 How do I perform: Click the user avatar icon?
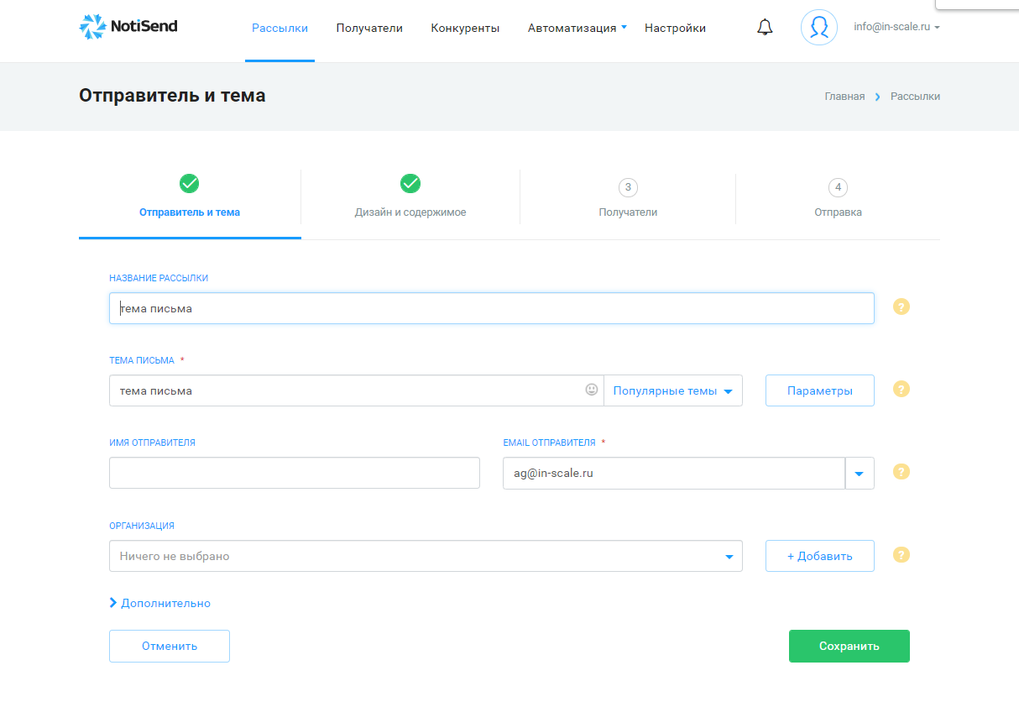819,28
